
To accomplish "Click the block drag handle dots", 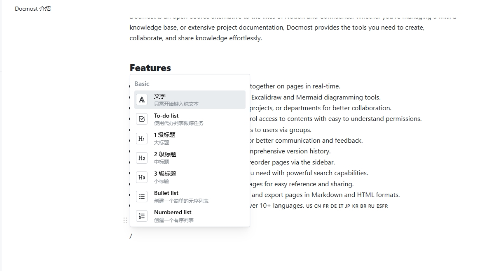I will click(125, 220).
